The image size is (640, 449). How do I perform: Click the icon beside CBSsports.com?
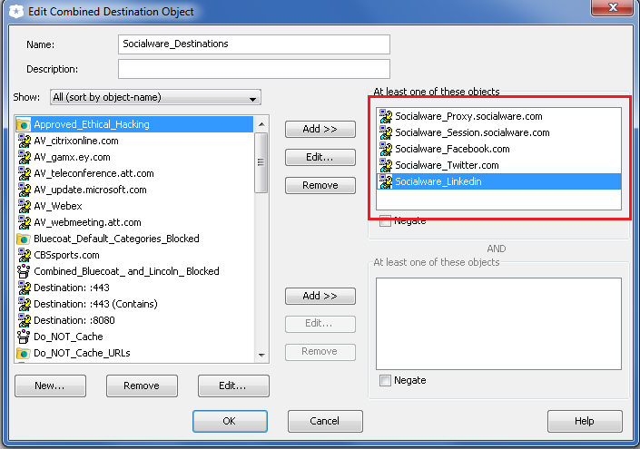[x=25, y=255]
